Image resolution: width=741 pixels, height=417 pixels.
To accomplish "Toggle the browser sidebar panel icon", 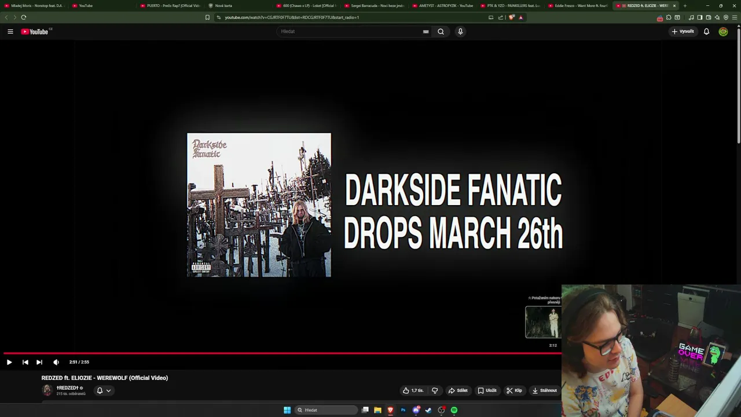I will coord(699,17).
